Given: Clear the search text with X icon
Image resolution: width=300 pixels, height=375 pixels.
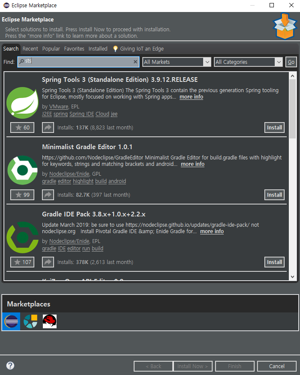Looking at the screenshot, I should [135, 62].
